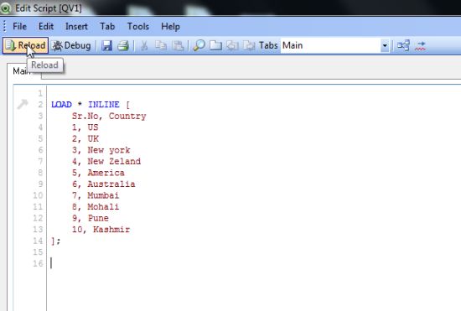Click the '9, Pune' line
Viewport: 461px width, 311px height.
[x=91, y=218]
